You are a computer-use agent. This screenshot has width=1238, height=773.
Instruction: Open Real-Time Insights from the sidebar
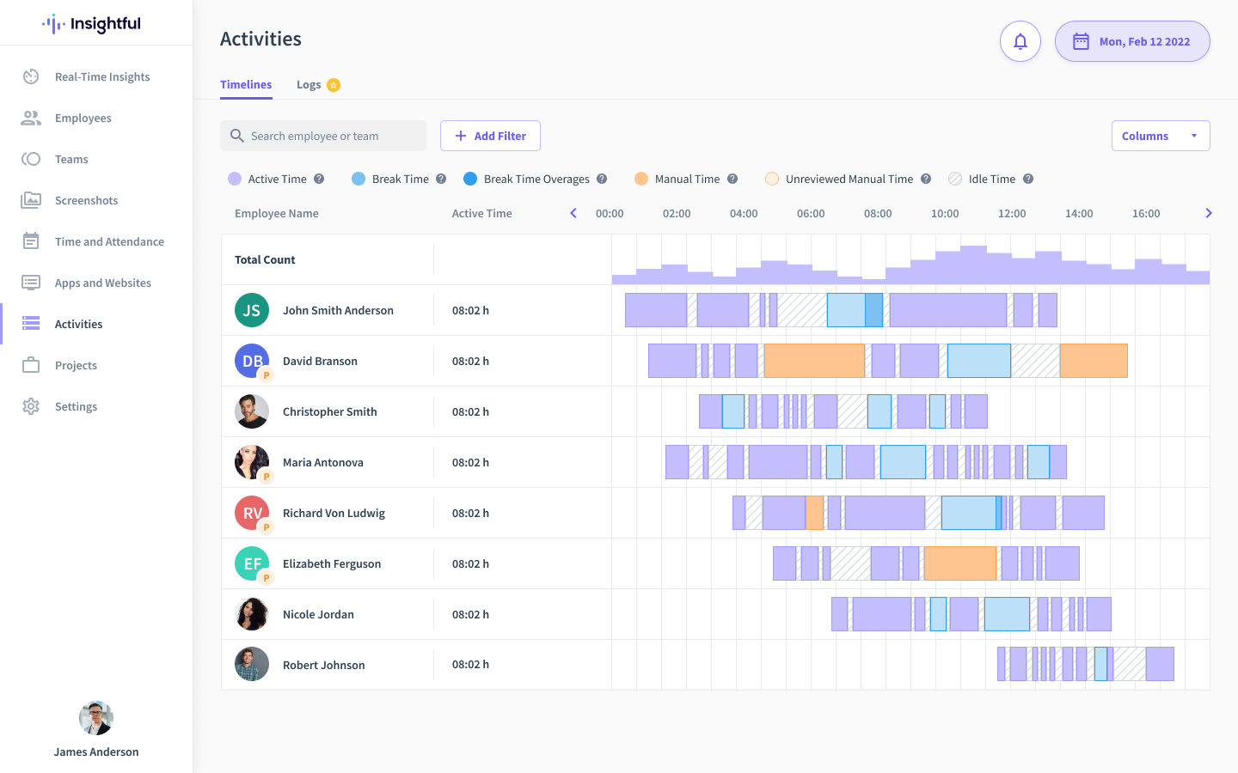[x=101, y=76]
